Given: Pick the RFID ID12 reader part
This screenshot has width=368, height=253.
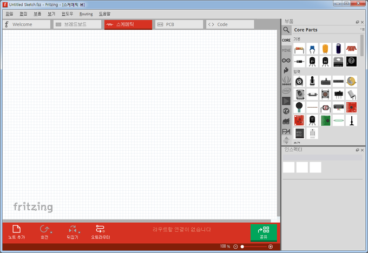Looking at the screenshot, I should tap(299, 134).
